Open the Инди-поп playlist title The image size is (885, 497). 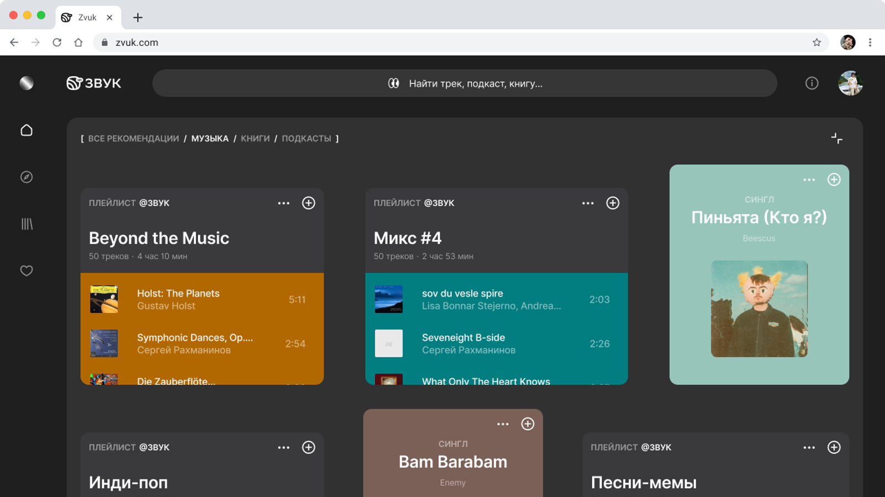click(128, 483)
